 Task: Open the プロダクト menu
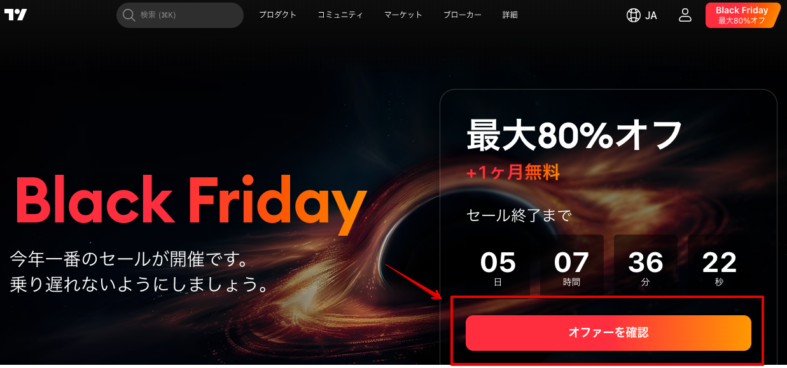click(x=277, y=15)
